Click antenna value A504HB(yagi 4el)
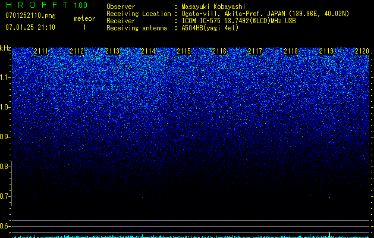 (x=210, y=28)
